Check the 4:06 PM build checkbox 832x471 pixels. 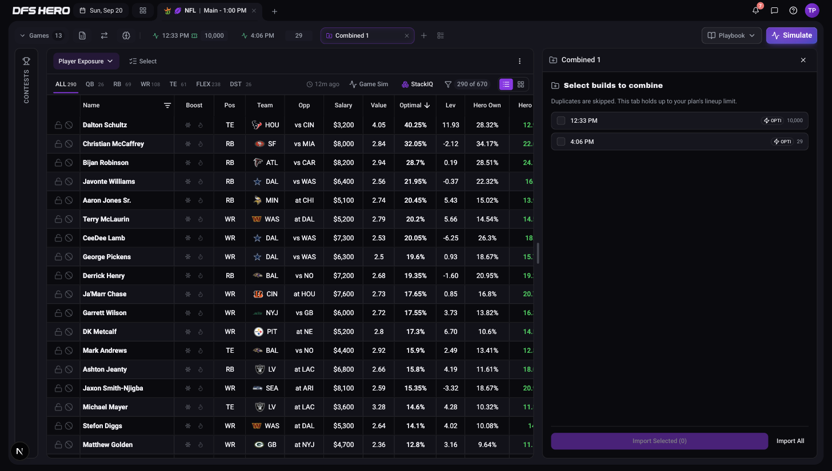point(561,142)
